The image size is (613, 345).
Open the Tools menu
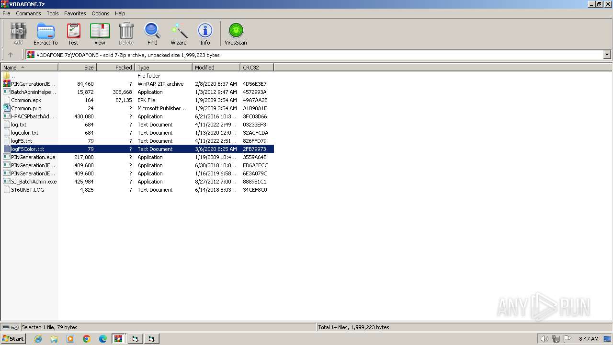[x=53, y=13]
